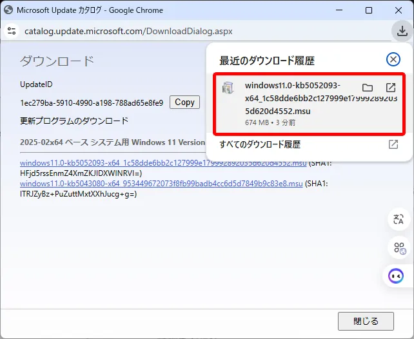
Task: Maximize the Chrome window
Action: point(369,10)
